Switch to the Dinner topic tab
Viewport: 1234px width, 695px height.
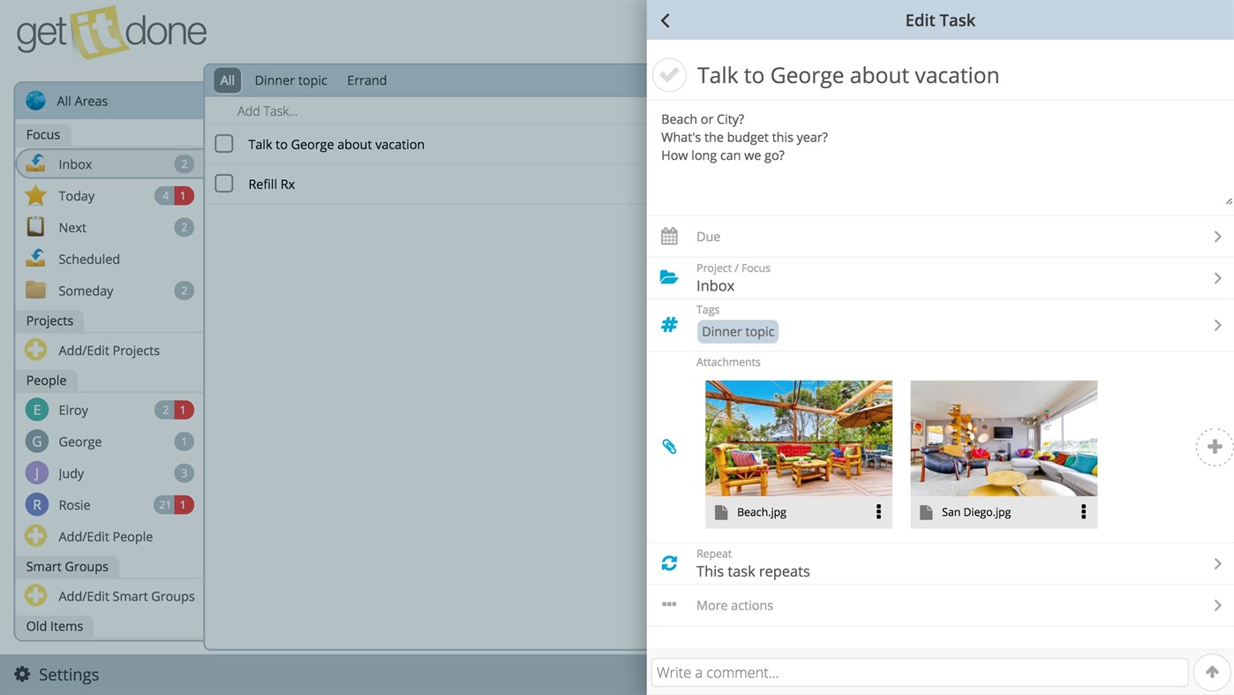(290, 79)
